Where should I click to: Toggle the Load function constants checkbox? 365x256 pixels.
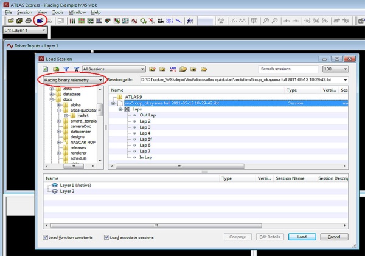[46, 237]
